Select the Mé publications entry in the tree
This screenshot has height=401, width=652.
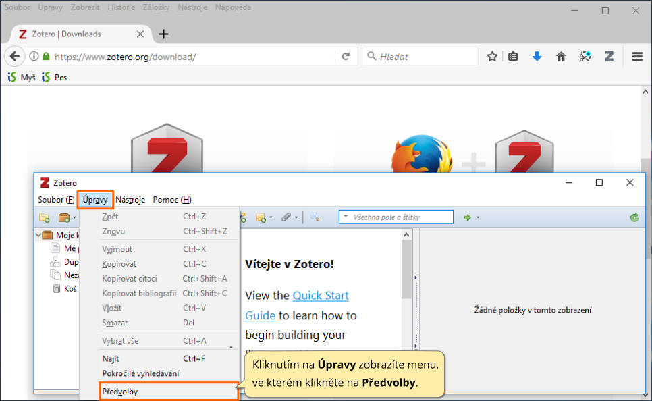tap(64, 248)
